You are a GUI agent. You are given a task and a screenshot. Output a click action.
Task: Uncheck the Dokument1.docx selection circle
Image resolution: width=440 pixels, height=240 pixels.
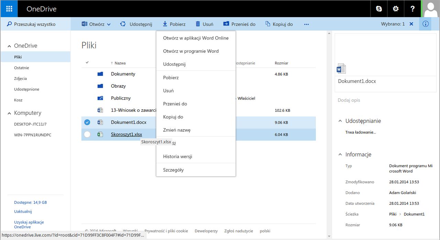(87, 122)
